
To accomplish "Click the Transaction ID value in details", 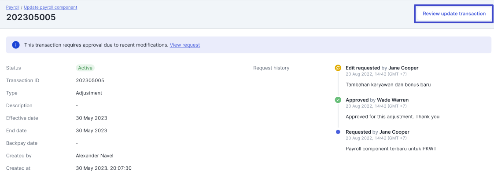I will (x=90, y=80).
